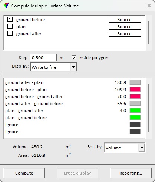Toggle the plan surface checkbox
The width and height of the screenshot is (155, 182).
(10, 27)
